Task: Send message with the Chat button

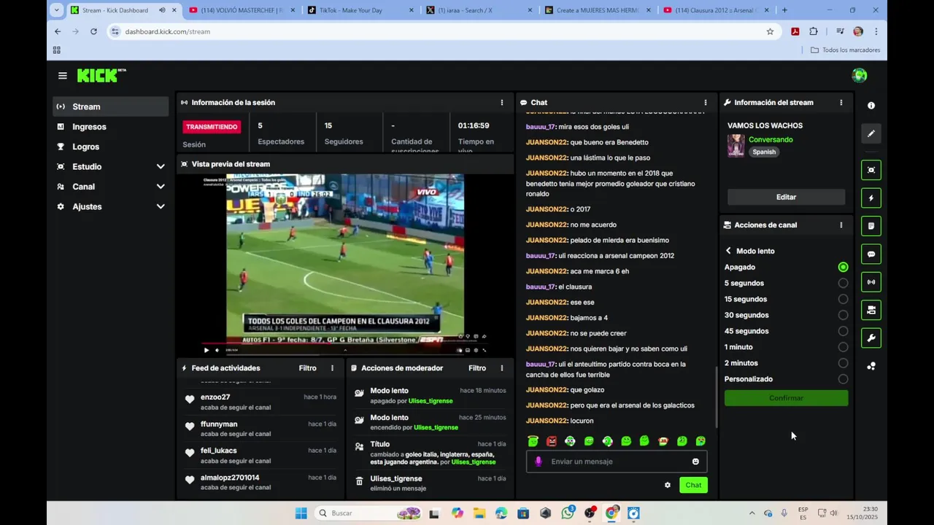Action: pos(693,485)
